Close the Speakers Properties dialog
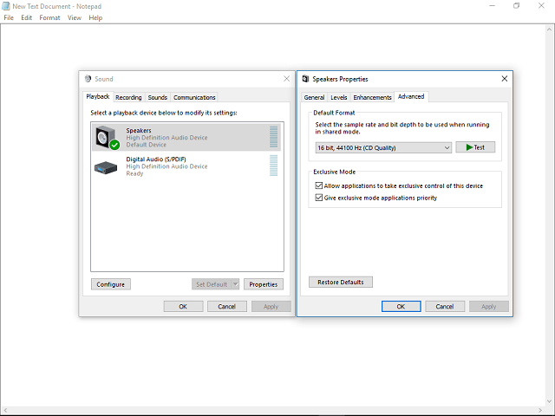The image size is (555, 416). click(x=505, y=79)
